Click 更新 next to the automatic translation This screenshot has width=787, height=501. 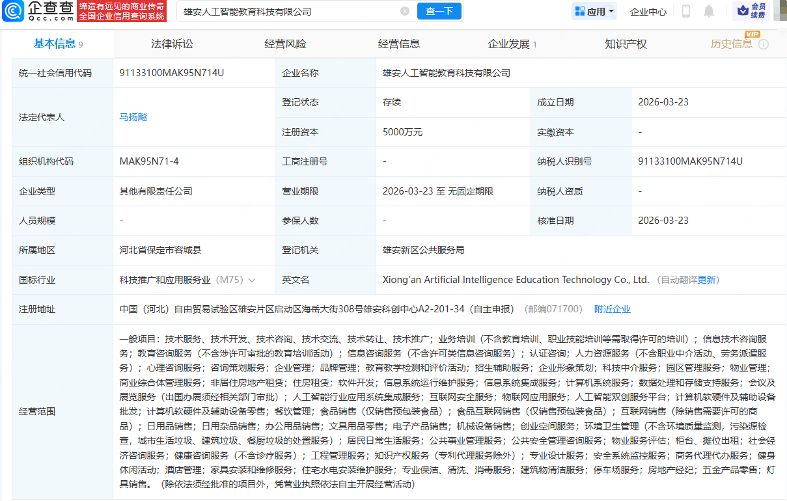tap(707, 280)
